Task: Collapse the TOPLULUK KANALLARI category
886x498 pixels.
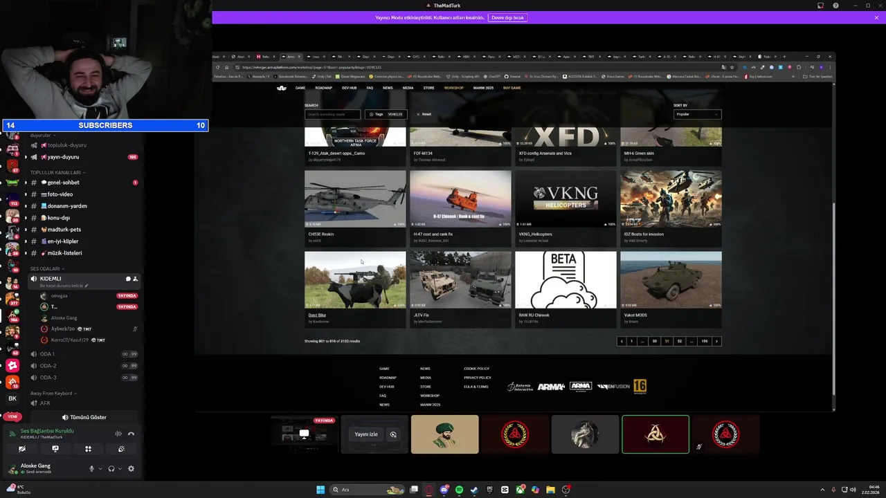Action: [x=57, y=172]
